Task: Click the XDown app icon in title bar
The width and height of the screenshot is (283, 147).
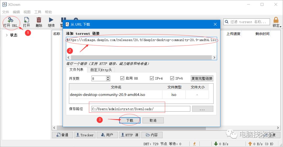Action: [4, 4]
